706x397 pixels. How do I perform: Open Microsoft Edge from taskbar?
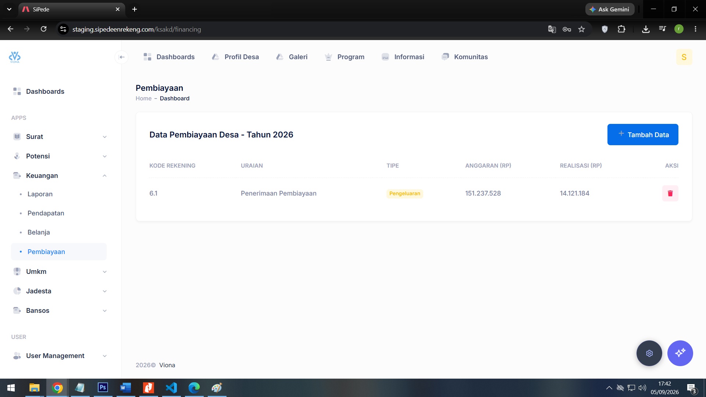194,388
